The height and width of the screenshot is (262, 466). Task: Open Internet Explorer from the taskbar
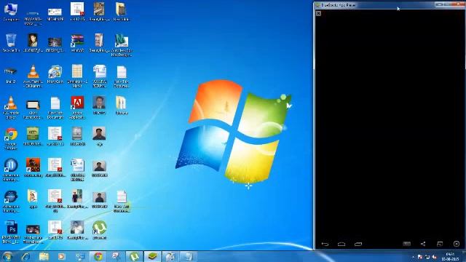click(x=26, y=256)
